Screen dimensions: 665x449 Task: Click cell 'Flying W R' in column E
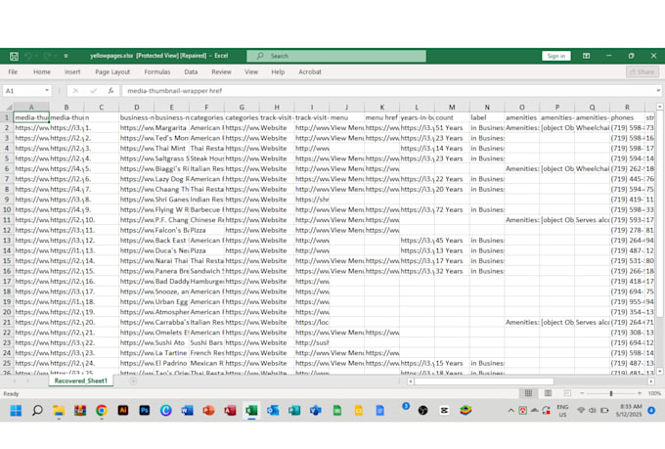point(171,209)
